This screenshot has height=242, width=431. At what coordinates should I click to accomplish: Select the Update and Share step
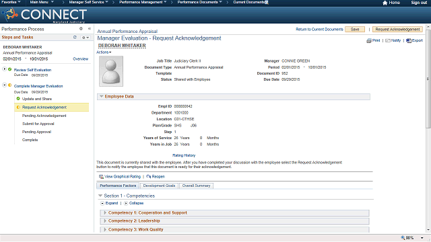pos(37,99)
